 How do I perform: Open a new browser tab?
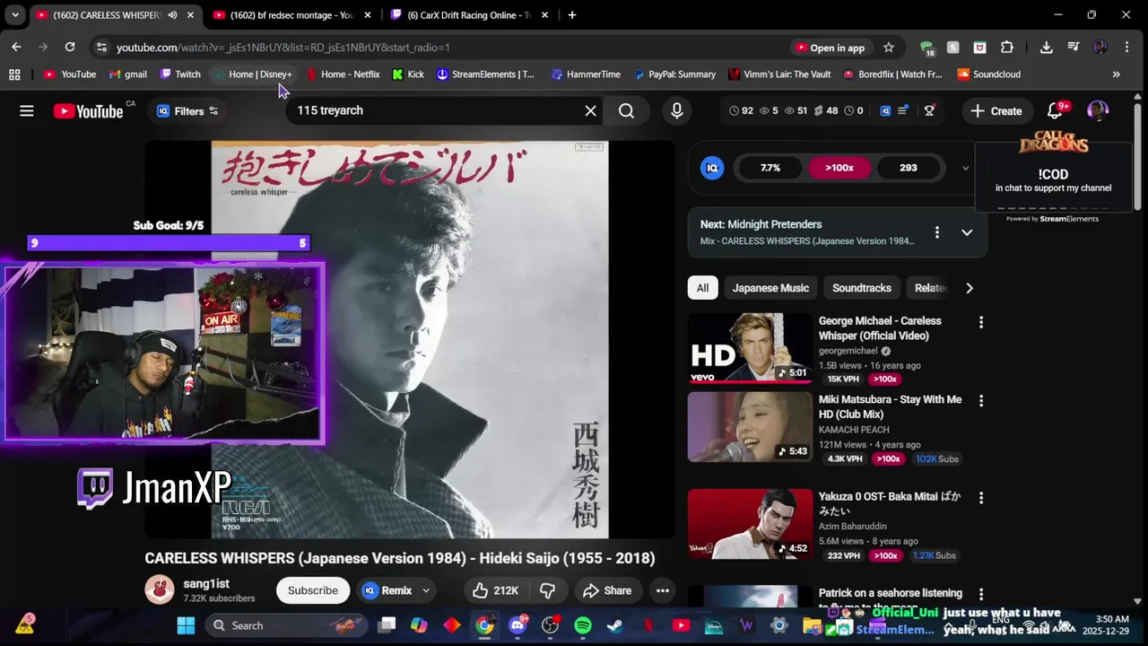(x=571, y=15)
